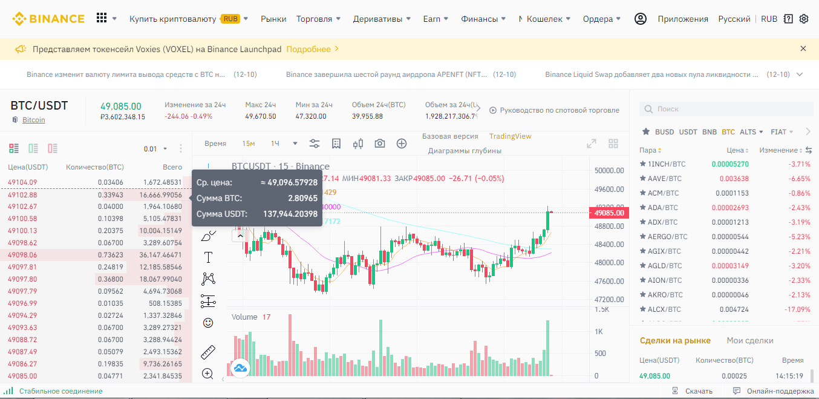Switch to Мои сделки tab

750,340
